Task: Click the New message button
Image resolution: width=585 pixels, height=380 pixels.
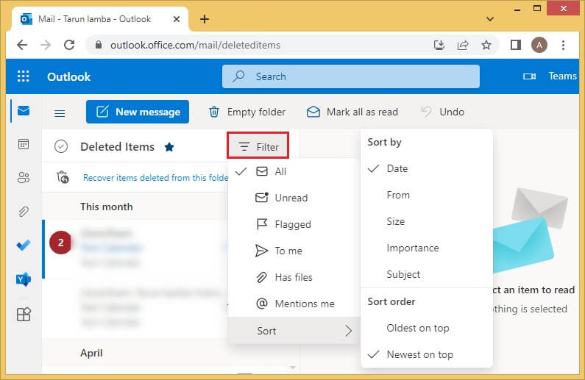Action: point(138,112)
